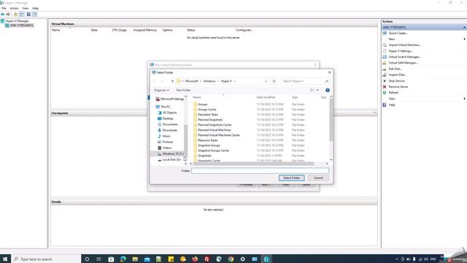This screenshot has width=467, height=263.
Task: Open Microsoft Edge from the taskbar
Action: pos(123,259)
